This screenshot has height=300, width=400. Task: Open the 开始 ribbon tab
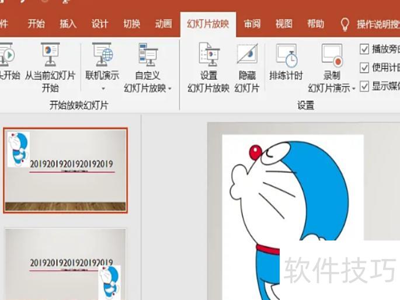pyautogui.click(x=36, y=24)
